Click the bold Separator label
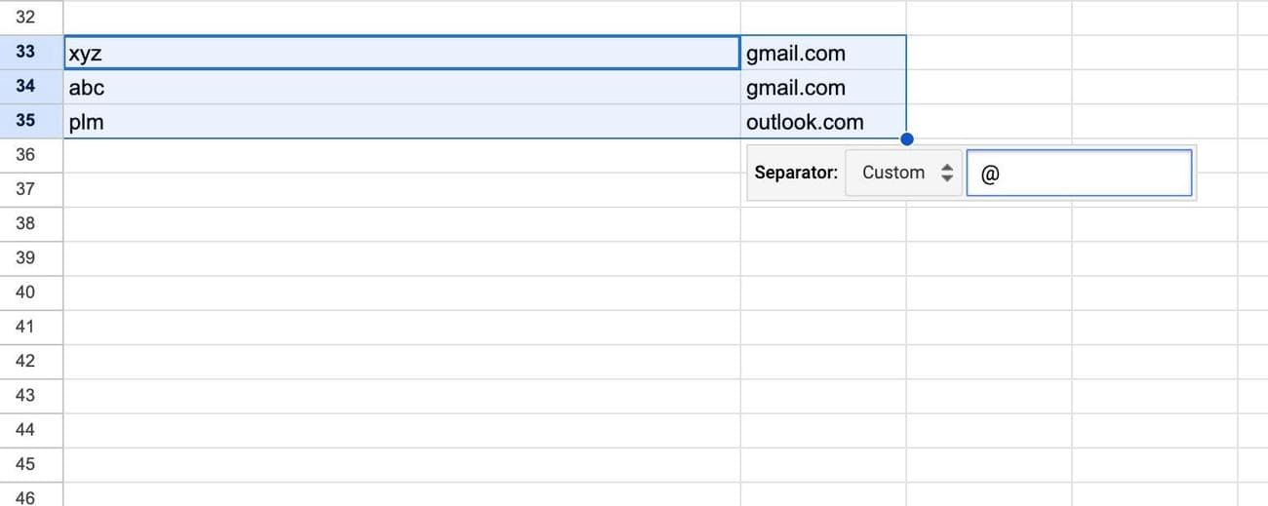The height and width of the screenshot is (506, 1268). coord(796,173)
